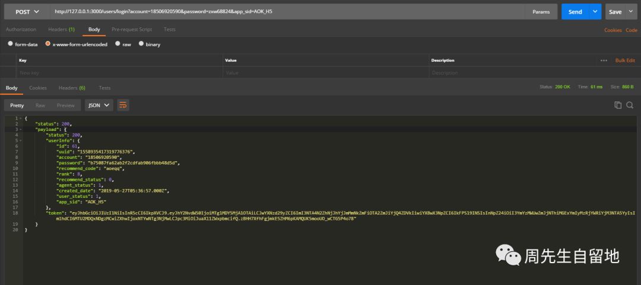Collapse the payload object at line 3
Viewport: 641px width, 285px height.
pos(20,129)
